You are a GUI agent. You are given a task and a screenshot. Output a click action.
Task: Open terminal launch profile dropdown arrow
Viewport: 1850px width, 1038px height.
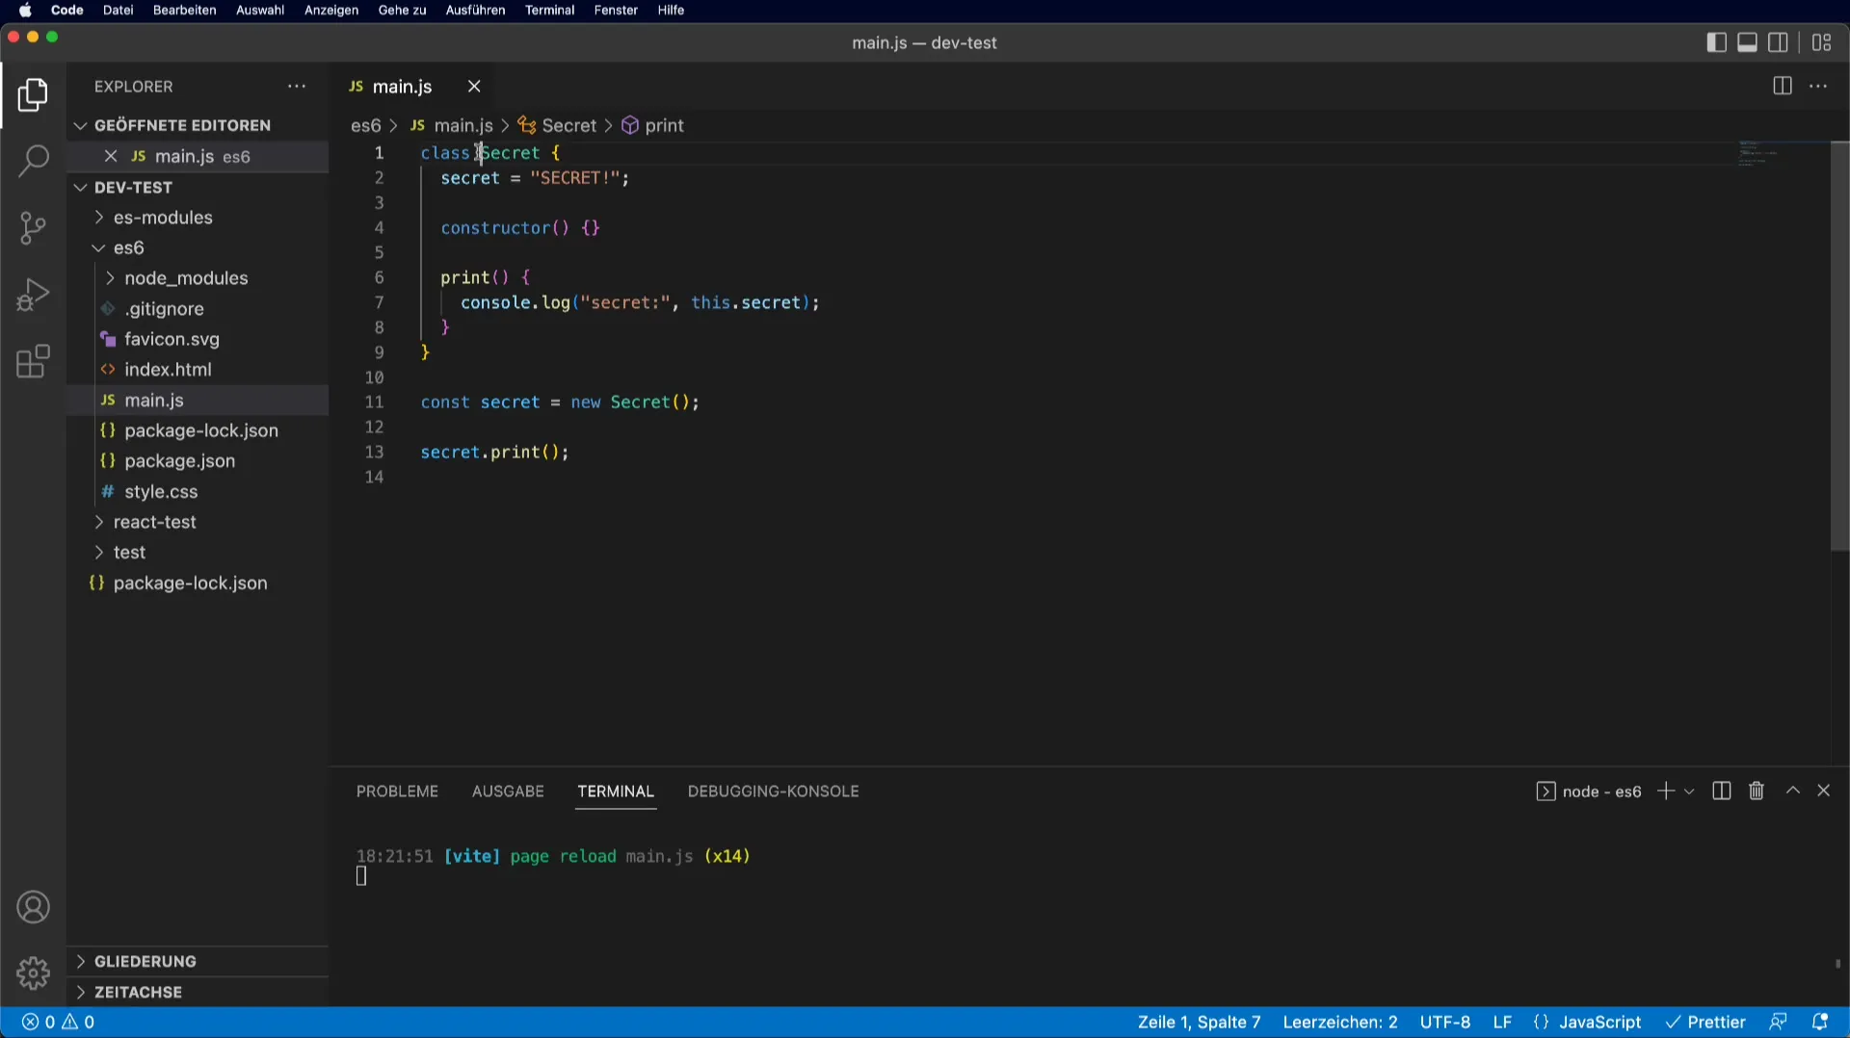click(1689, 791)
